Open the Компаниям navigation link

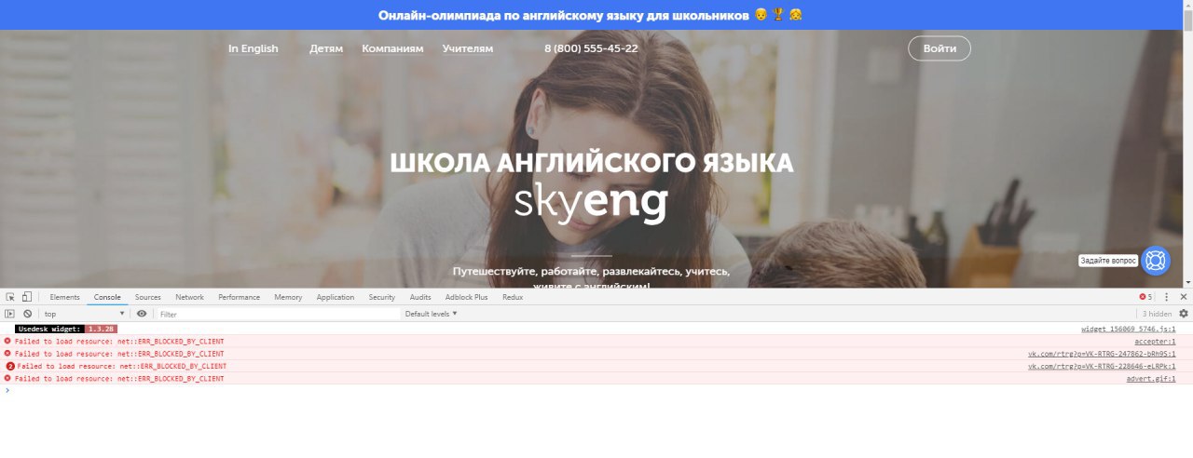click(x=392, y=48)
